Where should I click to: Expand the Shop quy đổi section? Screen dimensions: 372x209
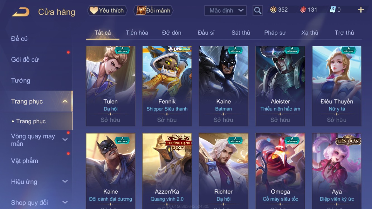(x=65, y=203)
